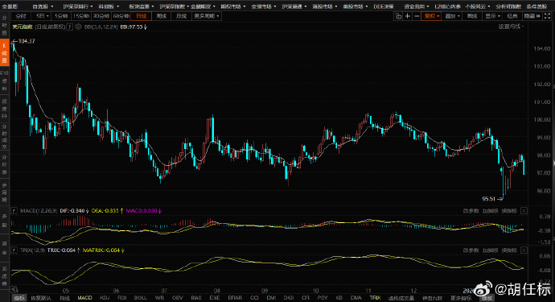Select K线图 sidebar tab
The height and width of the screenshot is (302, 555).
click(x=4, y=53)
